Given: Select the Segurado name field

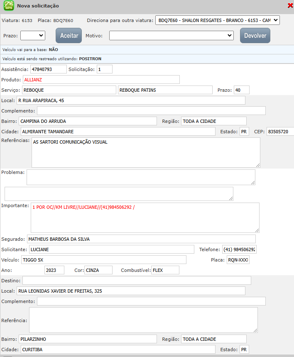Looking at the screenshot, I should (141, 239).
